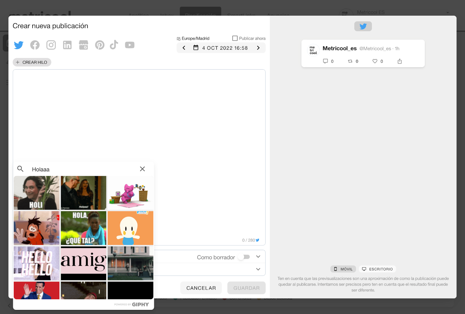Pick the waving Goofy Movie cartoon GIF
This screenshot has width=465, height=314.
[37, 228]
